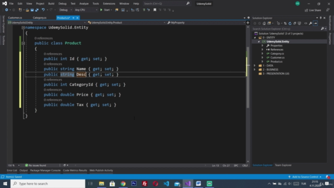This screenshot has height=188, width=334.
Task: Toggle pin on the Product.cs tab
Action: pos(73,18)
